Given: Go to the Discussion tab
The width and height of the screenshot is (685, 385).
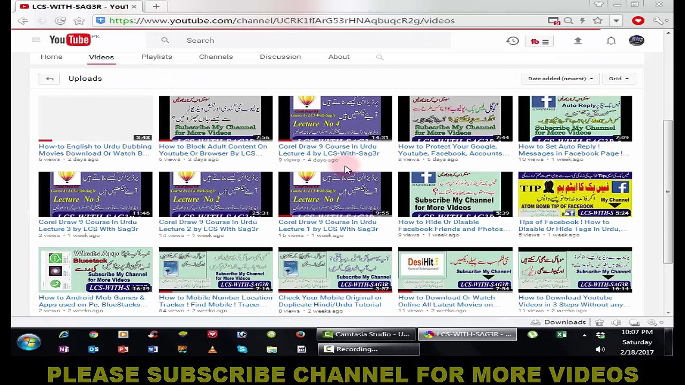Looking at the screenshot, I should point(280,57).
